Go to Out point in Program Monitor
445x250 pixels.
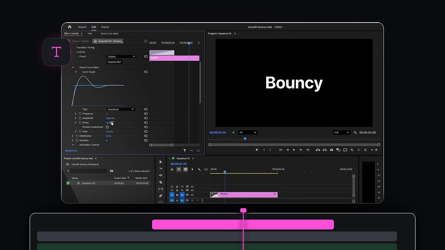click(x=307, y=150)
